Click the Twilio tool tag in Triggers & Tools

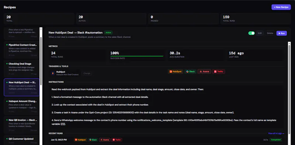218,71
